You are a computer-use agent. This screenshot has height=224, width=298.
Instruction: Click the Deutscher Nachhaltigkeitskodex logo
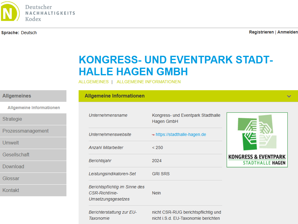[38, 12]
